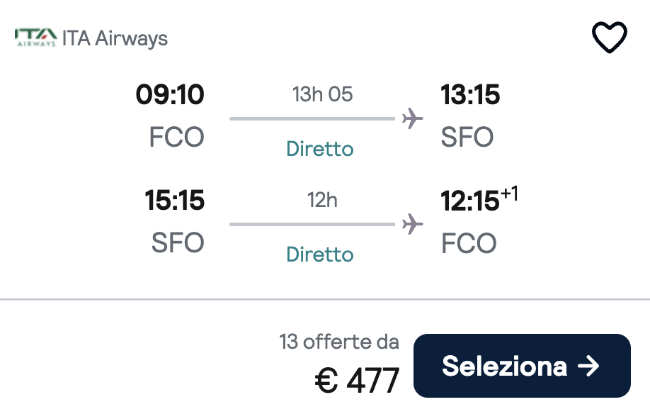This screenshot has height=414, width=650.
Task: Click the outbound FCO departure airport code
Action: [x=176, y=137]
